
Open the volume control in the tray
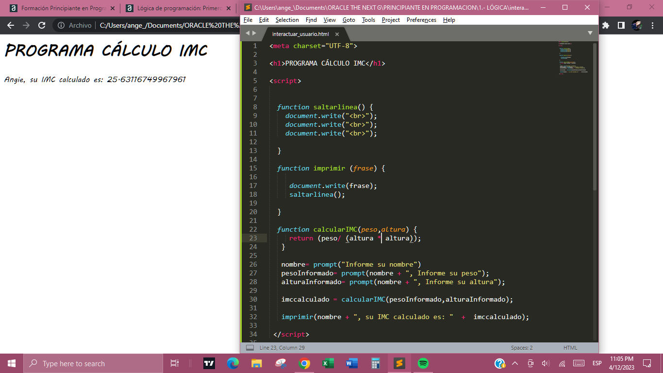click(546, 363)
